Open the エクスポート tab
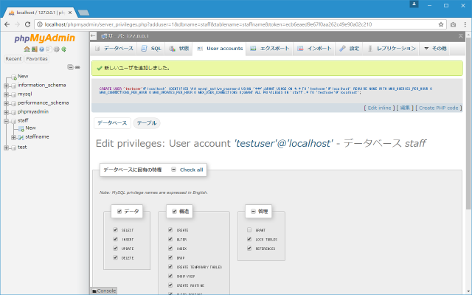This screenshot has height=295, width=472. click(269, 49)
